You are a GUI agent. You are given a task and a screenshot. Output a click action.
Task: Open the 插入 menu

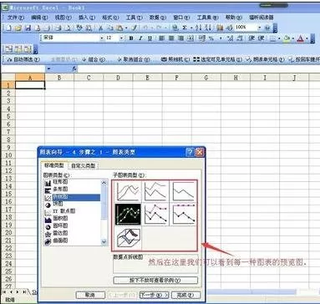tap(87, 18)
